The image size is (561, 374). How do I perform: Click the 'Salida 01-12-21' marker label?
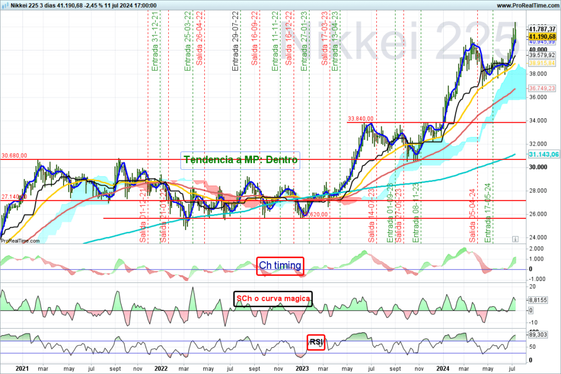click(143, 216)
